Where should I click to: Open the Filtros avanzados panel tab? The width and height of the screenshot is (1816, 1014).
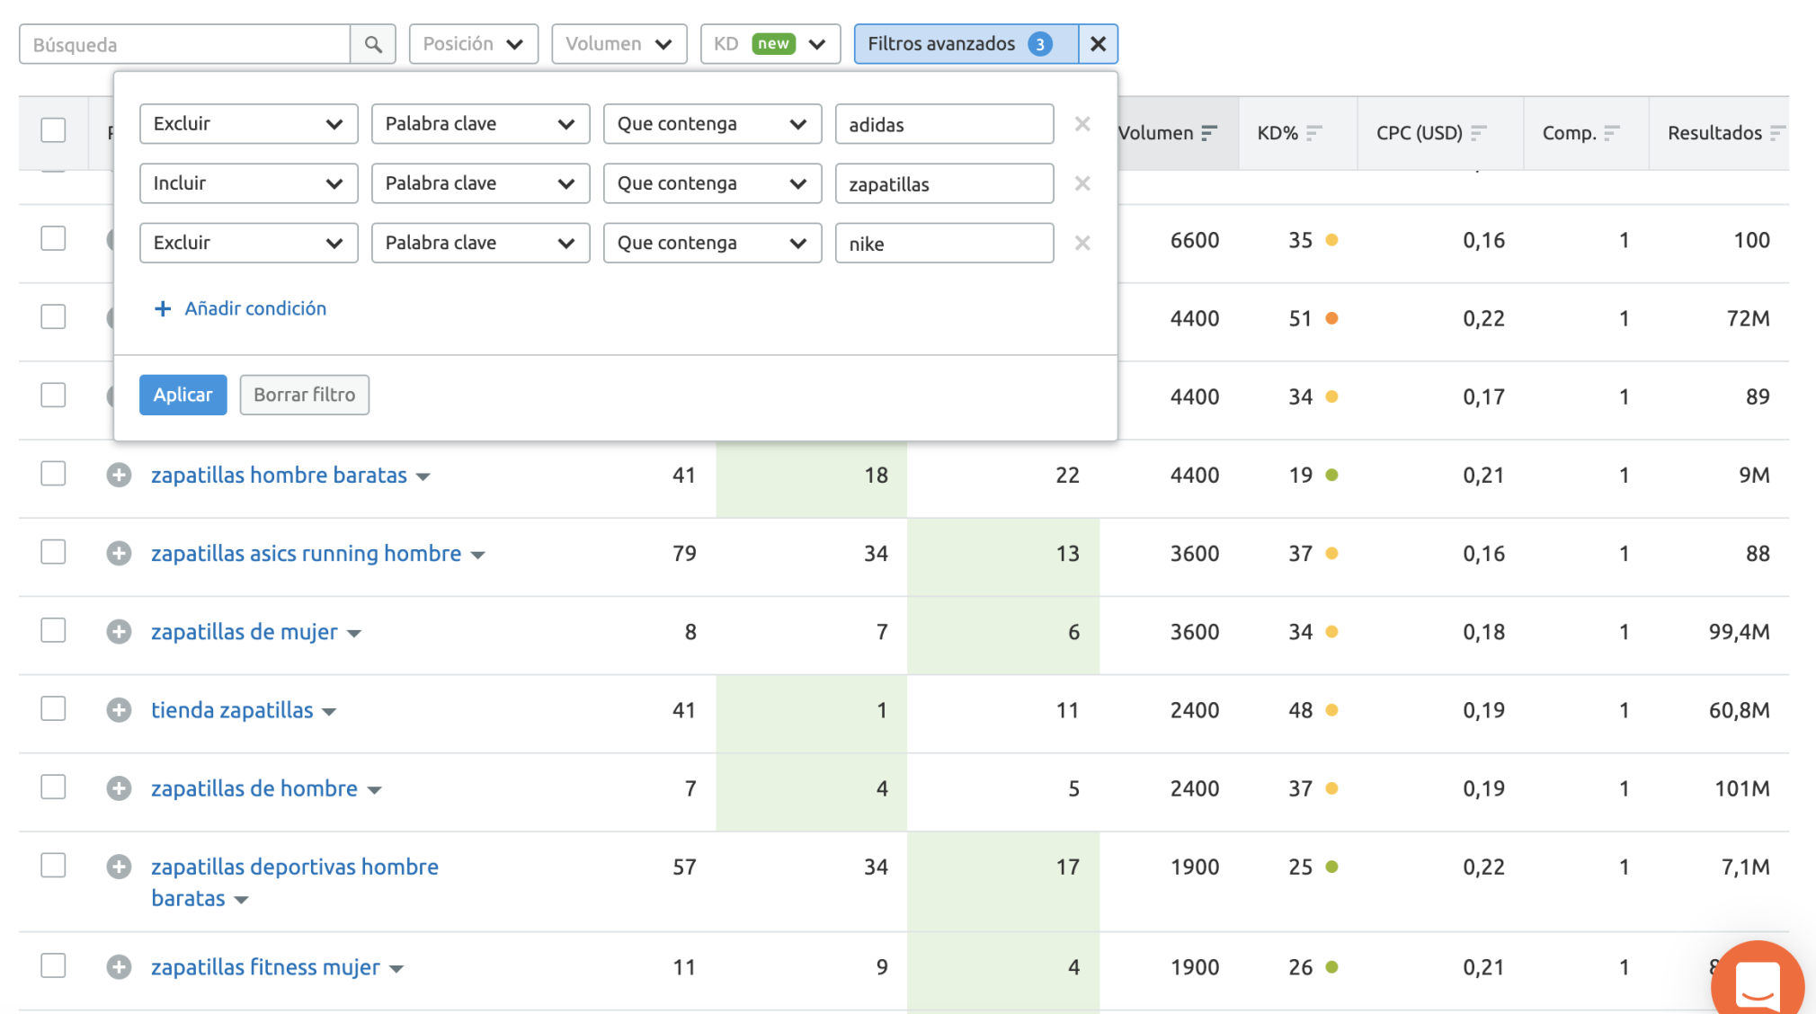click(x=965, y=44)
